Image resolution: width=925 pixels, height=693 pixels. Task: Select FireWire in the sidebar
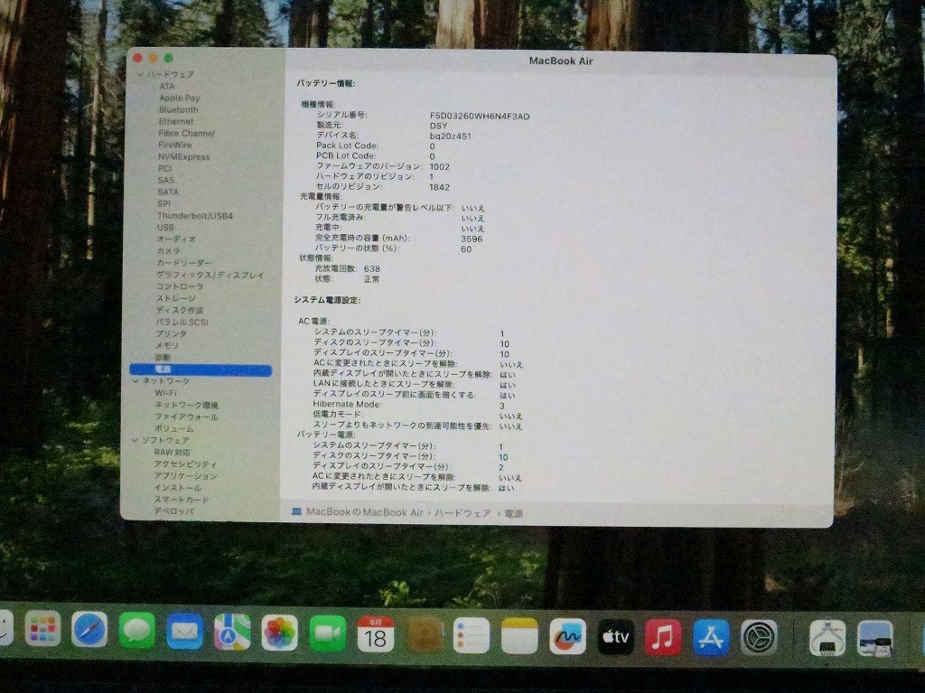(x=174, y=145)
